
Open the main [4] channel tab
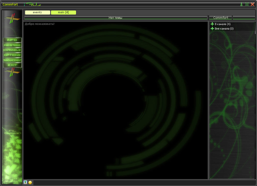(63, 13)
